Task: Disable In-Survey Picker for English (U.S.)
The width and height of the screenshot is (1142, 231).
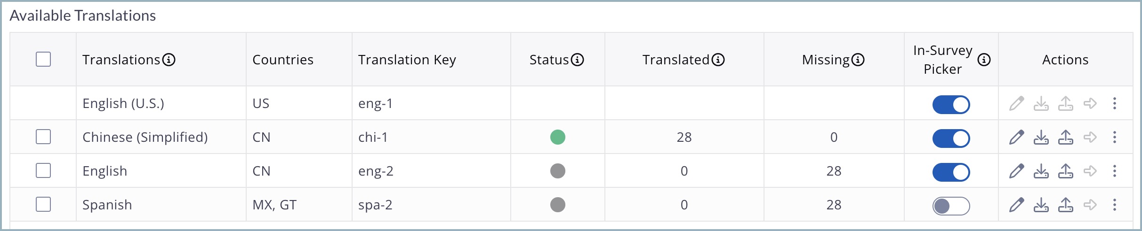Action: pyautogui.click(x=951, y=104)
